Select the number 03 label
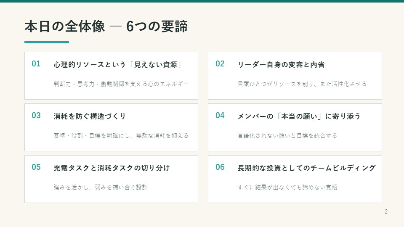Image resolution: width=404 pixels, height=227 pixels. 36,116
